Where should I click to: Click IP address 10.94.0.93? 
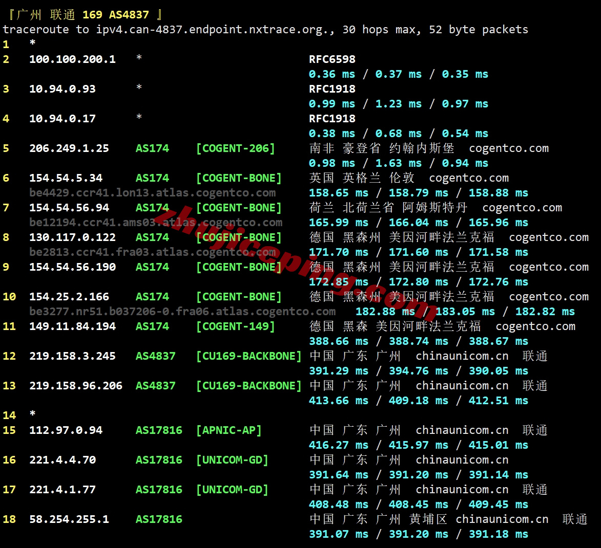pyautogui.click(x=63, y=89)
